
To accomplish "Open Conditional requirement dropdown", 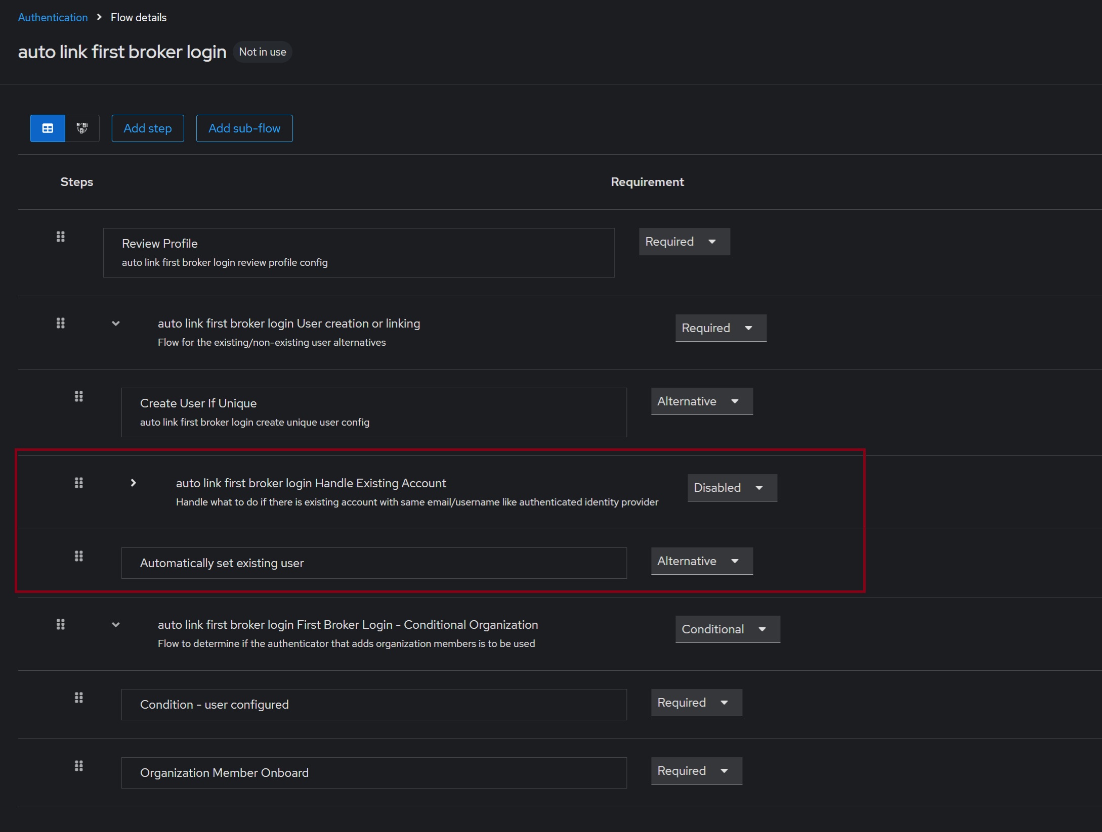I will tap(727, 629).
